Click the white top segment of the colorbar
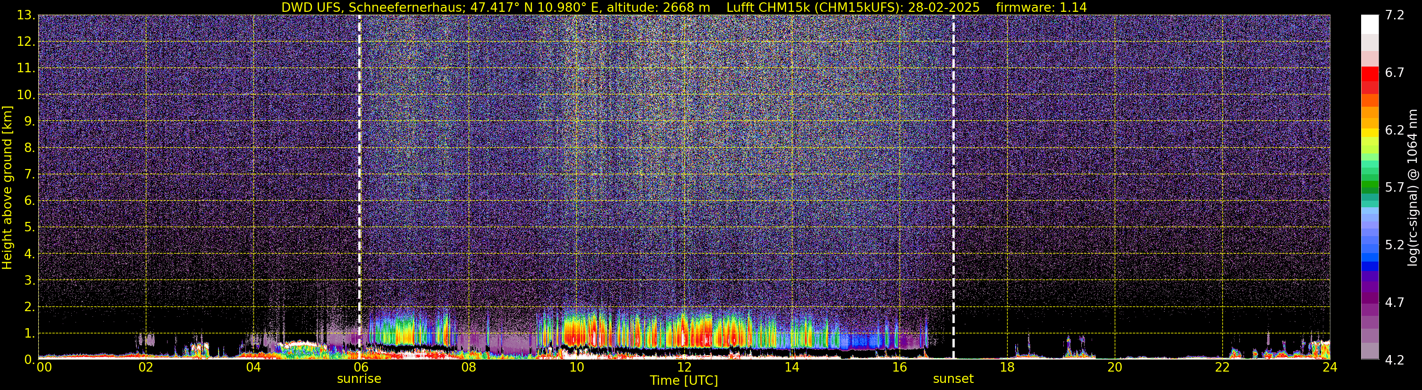Screen dimensions: 1422x390 pos(1370,24)
